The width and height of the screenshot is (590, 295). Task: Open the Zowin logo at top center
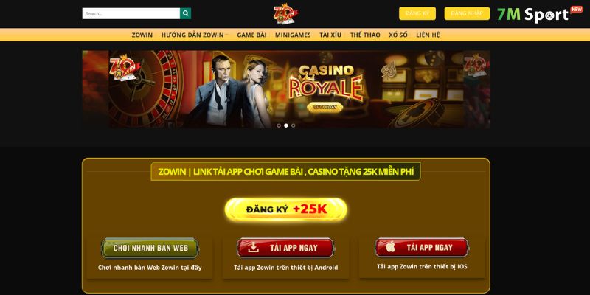pos(286,14)
